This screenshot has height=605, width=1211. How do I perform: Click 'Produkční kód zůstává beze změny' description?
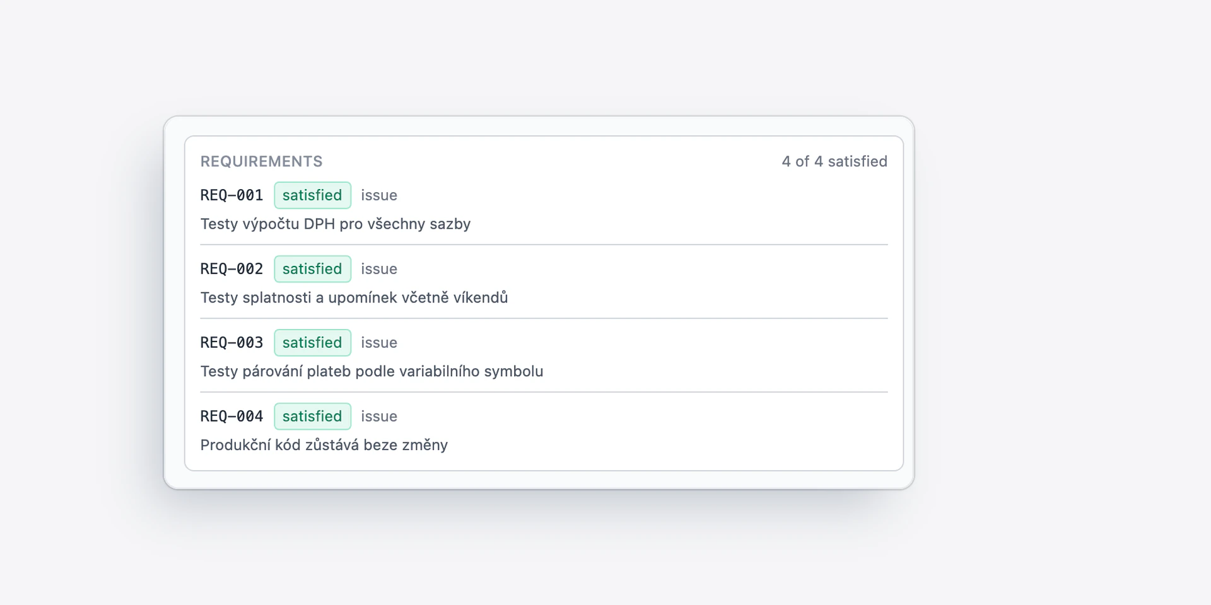324,445
